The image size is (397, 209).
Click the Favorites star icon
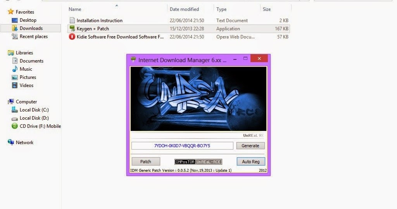(10, 12)
